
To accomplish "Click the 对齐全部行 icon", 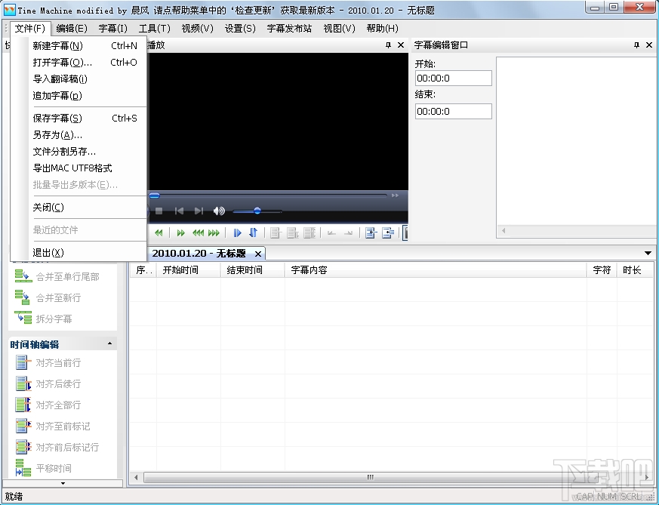I will [23, 405].
